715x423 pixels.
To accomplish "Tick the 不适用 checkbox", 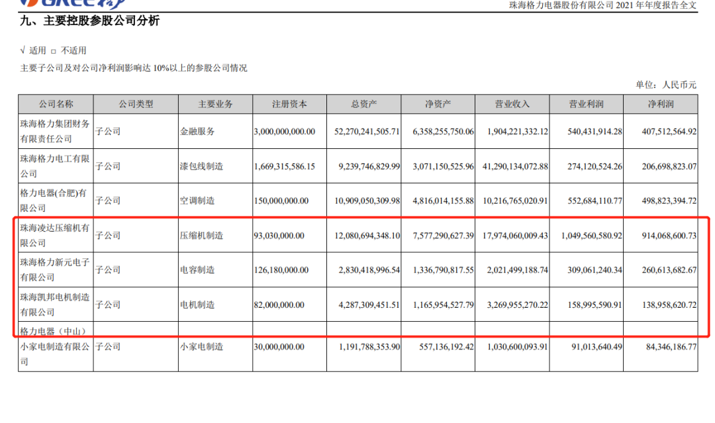I will pos(54,51).
